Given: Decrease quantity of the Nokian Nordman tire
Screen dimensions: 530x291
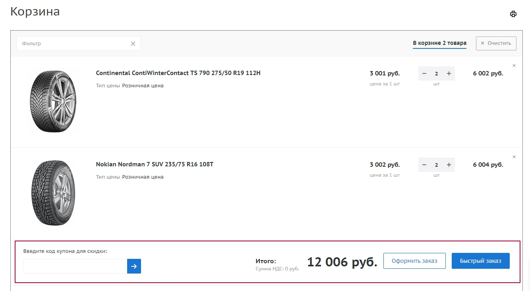Looking at the screenshot, I should 424,165.
